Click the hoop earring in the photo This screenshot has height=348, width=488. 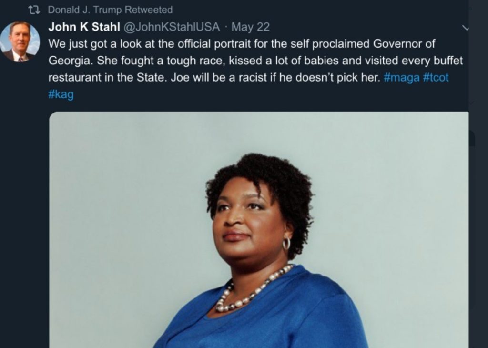point(286,244)
